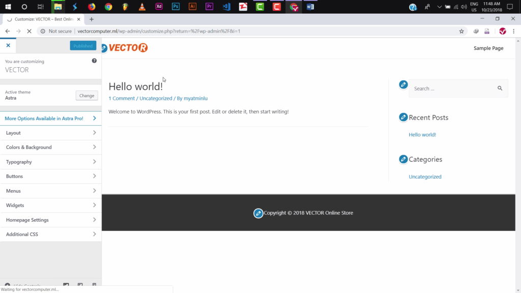Close the Customize: VECTOR tab
Viewport: 521px width, 293px height.
(x=79, y=19)
